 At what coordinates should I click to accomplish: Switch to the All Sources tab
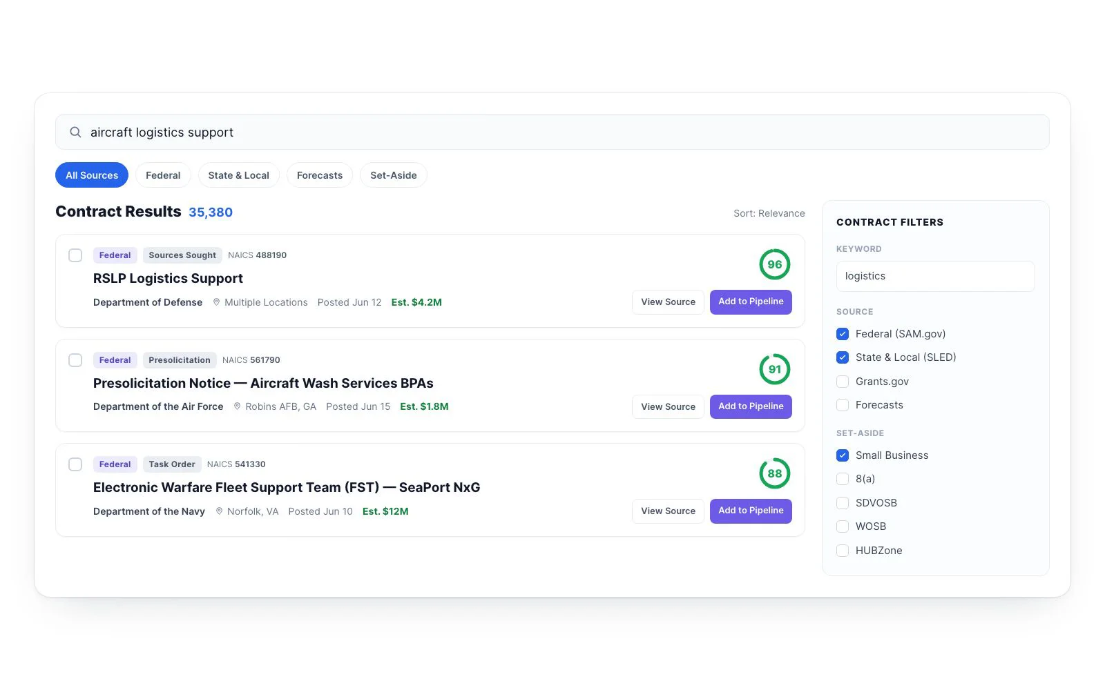(x=92, y=175)
